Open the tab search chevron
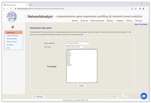Viewport: 151px width, 103px height. point(132,4)
